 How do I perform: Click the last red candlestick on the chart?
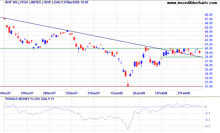(x=199, y=52)
